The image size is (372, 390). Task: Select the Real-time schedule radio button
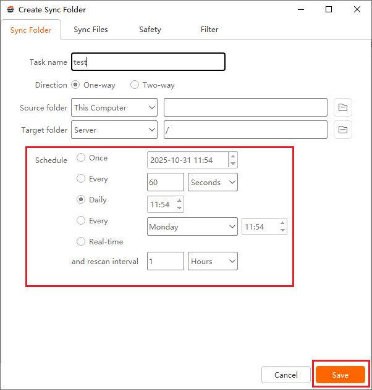[x=81, y=242]
